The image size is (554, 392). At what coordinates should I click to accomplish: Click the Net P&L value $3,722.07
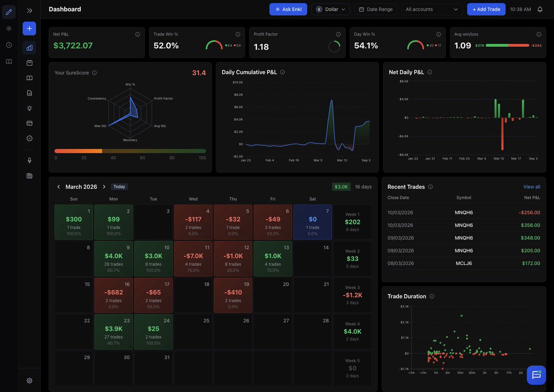(73, 46)
